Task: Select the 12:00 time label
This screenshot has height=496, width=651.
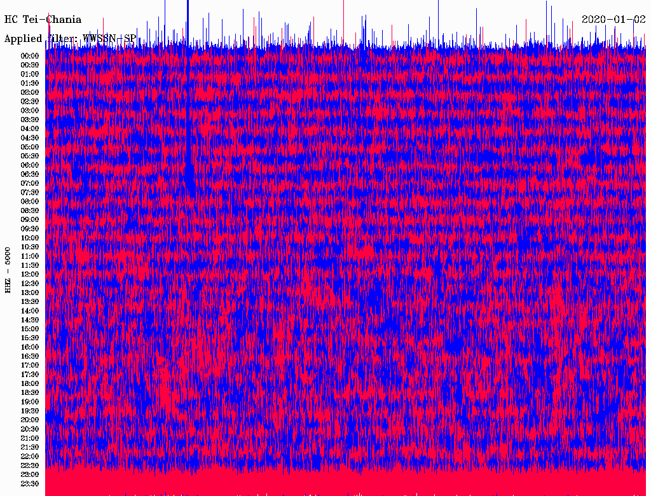Action: pyautogui.click(x=30, y=275)
